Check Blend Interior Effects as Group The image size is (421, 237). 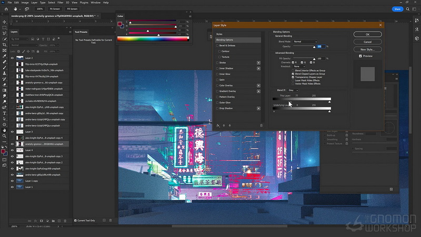click(x=293, y=71)
